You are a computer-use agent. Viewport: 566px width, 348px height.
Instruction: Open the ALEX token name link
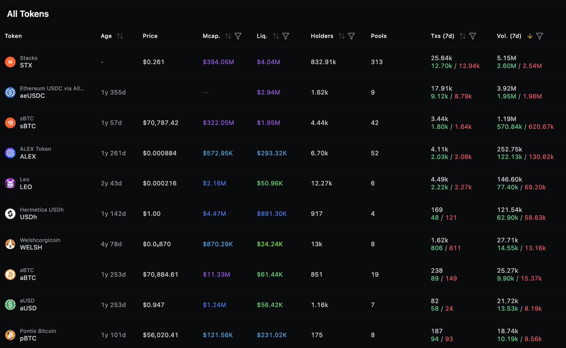point(28,156)
